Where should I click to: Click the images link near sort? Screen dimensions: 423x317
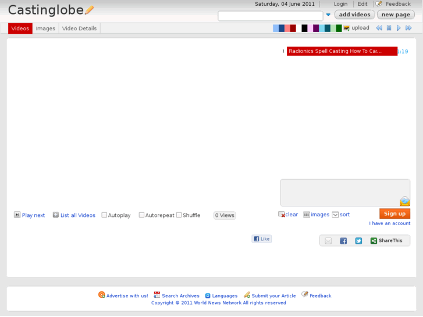coord(320,215)
